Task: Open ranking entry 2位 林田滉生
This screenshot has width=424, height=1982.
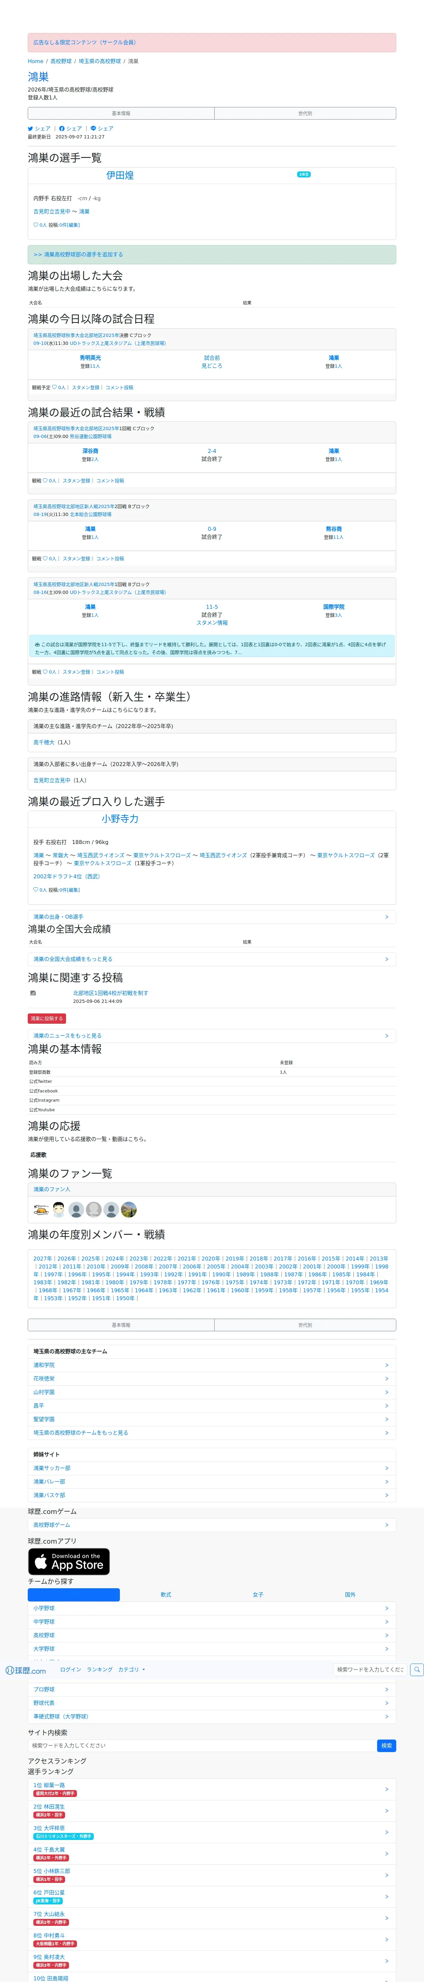Action: pyautogui.click(x=212, y=1811)
